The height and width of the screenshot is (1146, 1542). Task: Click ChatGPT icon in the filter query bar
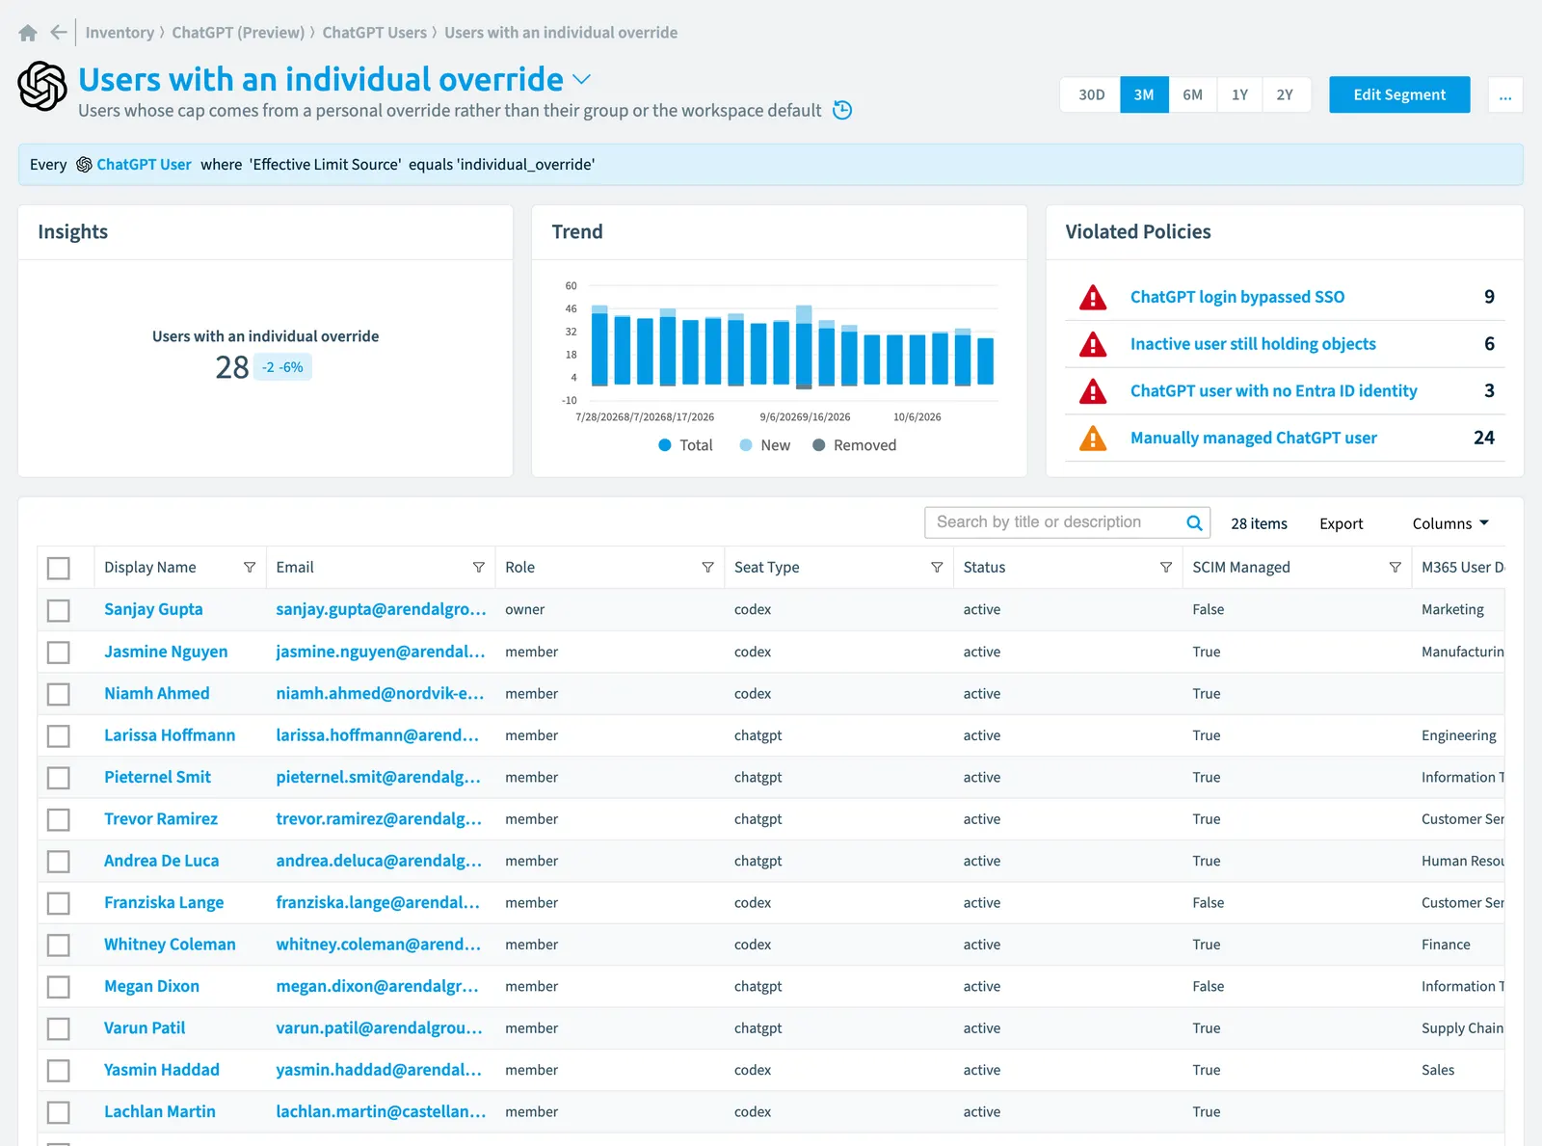pos(84,165)
